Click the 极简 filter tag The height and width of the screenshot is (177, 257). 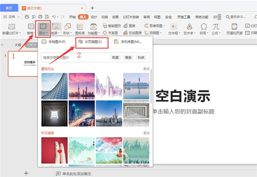point(116,58)
